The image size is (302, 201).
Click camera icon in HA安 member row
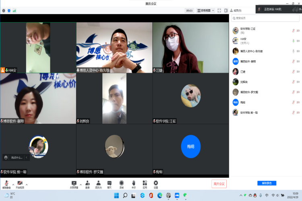[x=298, y=41]
